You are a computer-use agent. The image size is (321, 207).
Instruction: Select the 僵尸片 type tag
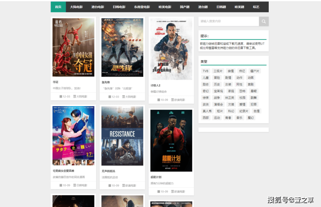(255, 71)
